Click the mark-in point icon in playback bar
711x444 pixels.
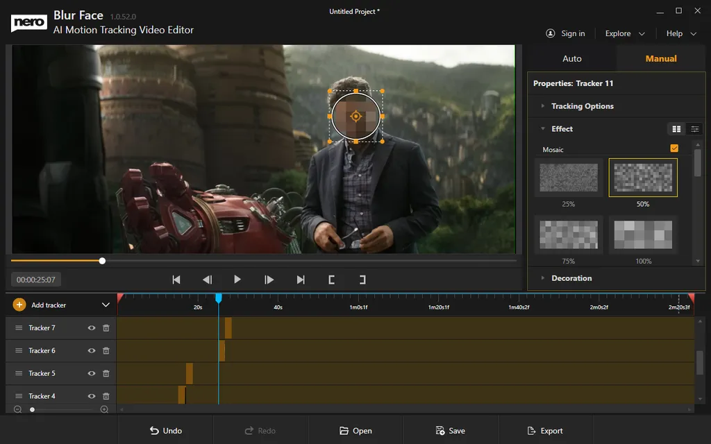pyautogui.click(x=331, y=279)
